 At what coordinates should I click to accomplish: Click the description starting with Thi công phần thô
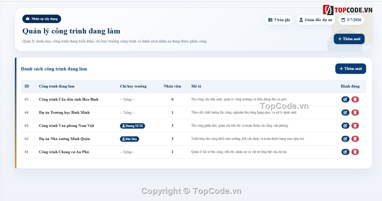(x=240, y=126)
